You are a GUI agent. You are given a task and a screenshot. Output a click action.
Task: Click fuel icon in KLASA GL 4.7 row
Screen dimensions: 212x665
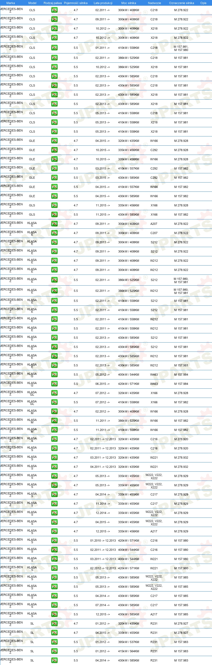coord(54,393)
